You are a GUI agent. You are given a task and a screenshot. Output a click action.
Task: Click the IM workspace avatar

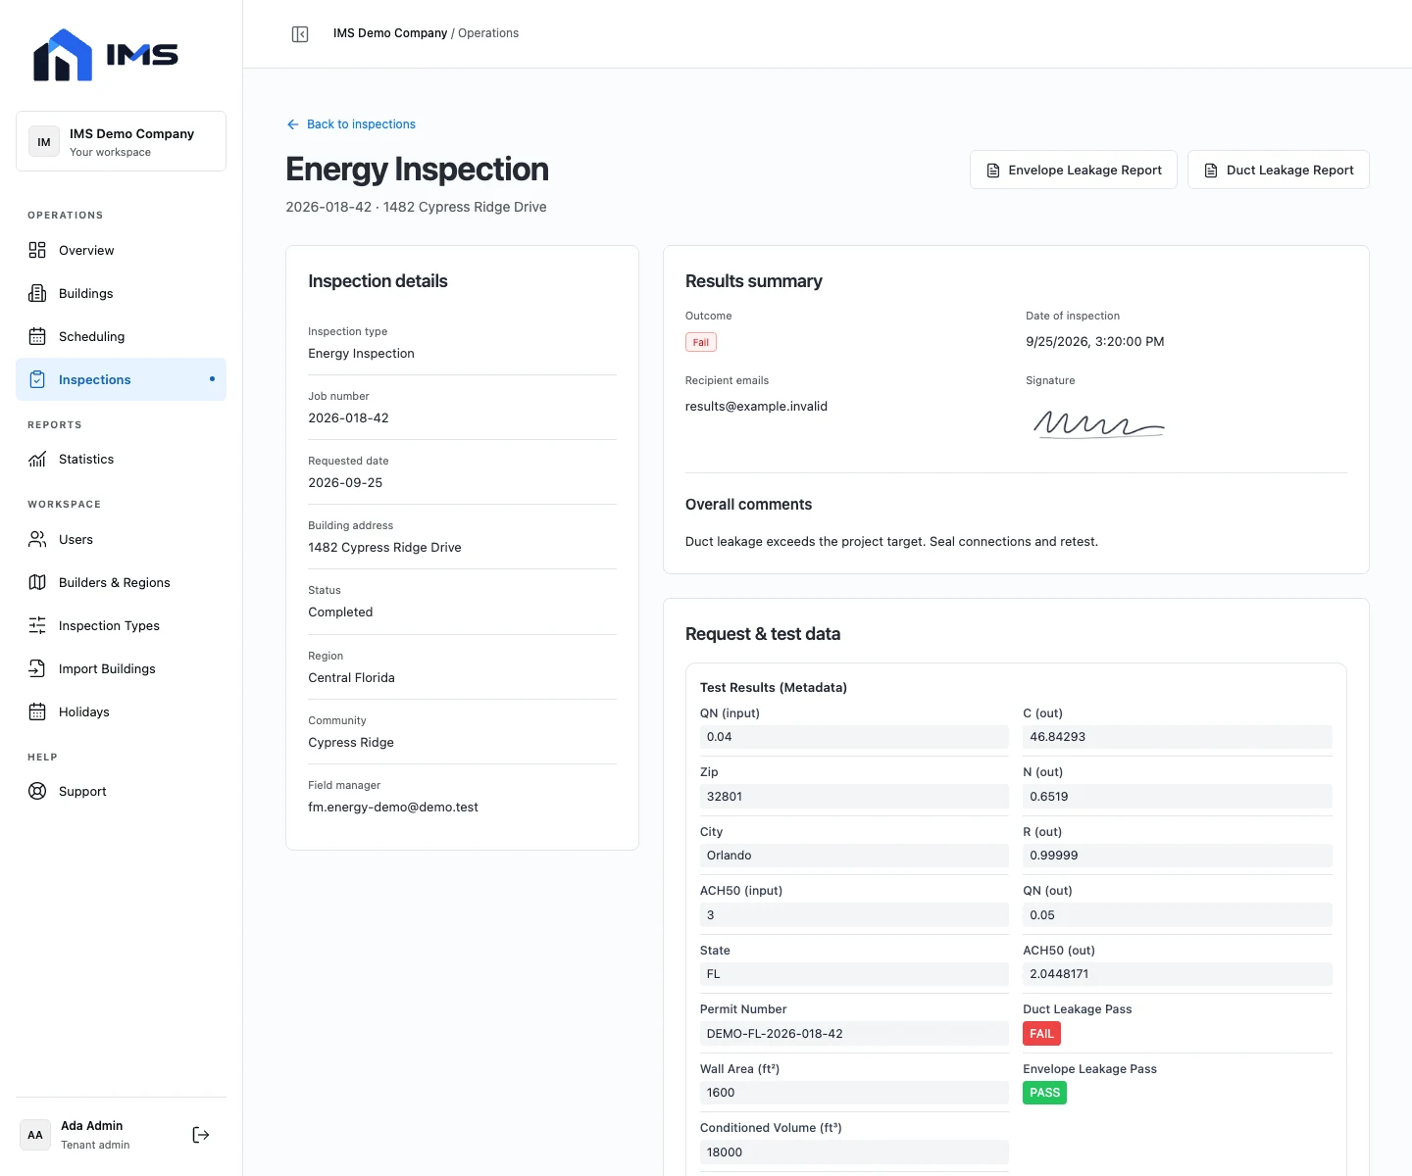44,142
